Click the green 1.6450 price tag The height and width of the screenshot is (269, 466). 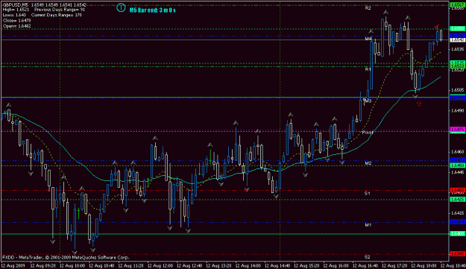(x=458, y=165)
